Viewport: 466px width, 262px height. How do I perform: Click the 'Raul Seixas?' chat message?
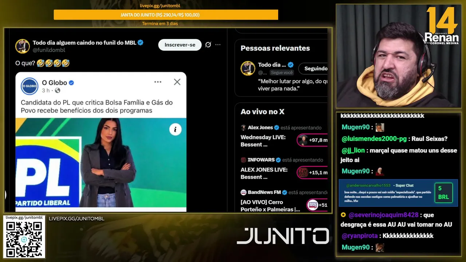[x=429, y=139]
